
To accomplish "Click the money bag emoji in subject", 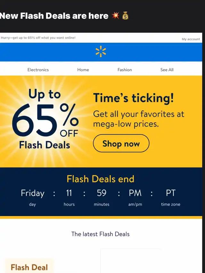I will (125, 16).
